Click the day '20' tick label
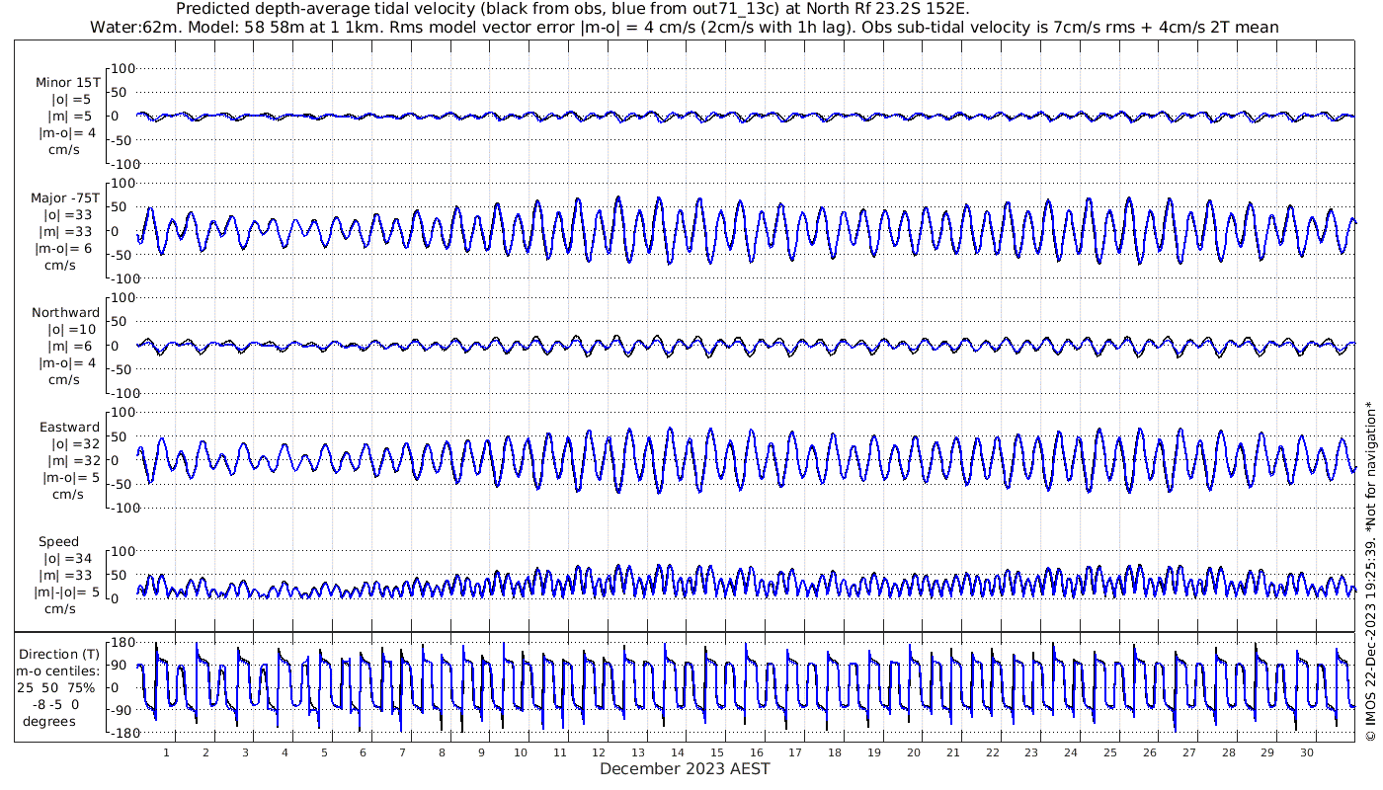This screenshot has height=790, width=1383. point(914,752)
